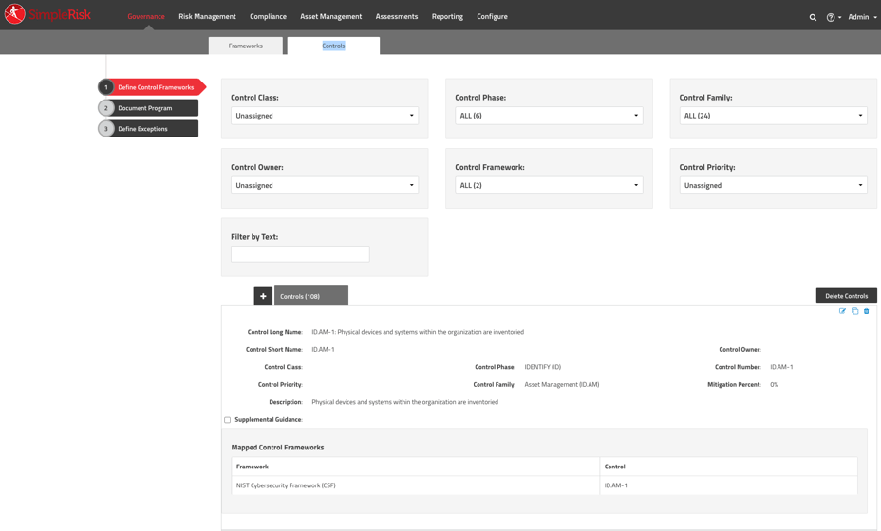This screenshot has width=881, height=531.
Task: Switch to the Frameworks tab
Action: 246,46
